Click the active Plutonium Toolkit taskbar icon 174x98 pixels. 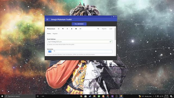point(121,96)
